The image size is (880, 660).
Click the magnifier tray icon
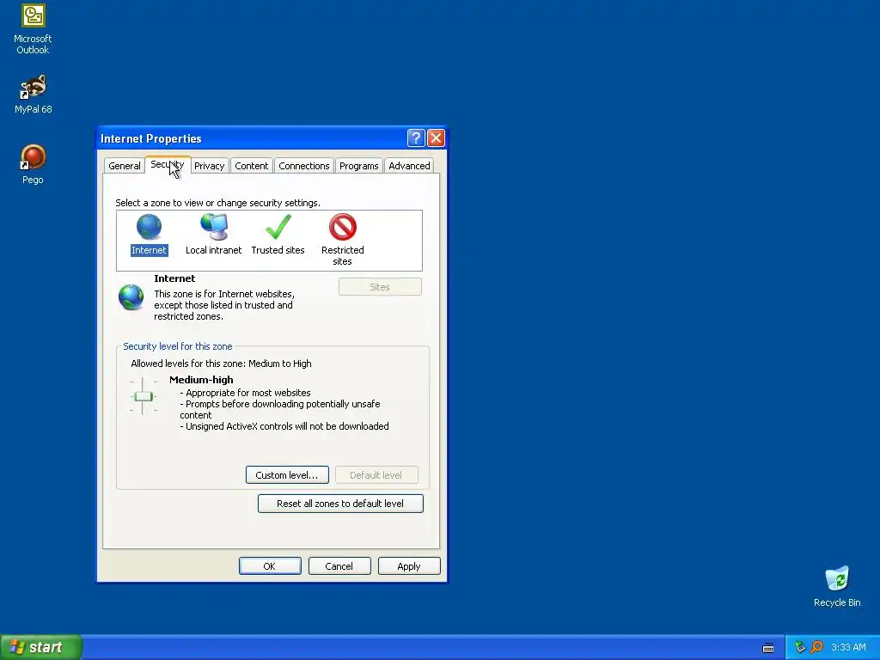816,647
